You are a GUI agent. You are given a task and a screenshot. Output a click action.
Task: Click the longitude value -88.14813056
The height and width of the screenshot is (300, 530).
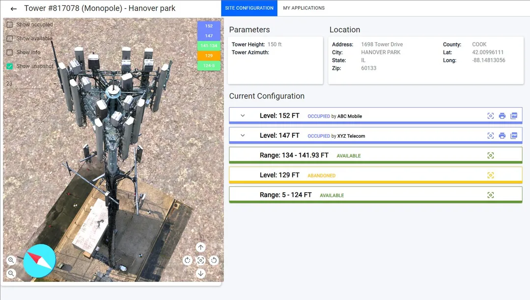tap(489, 60)
